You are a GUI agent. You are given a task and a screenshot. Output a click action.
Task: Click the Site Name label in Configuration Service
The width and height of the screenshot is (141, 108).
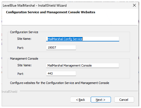[24, 39]
